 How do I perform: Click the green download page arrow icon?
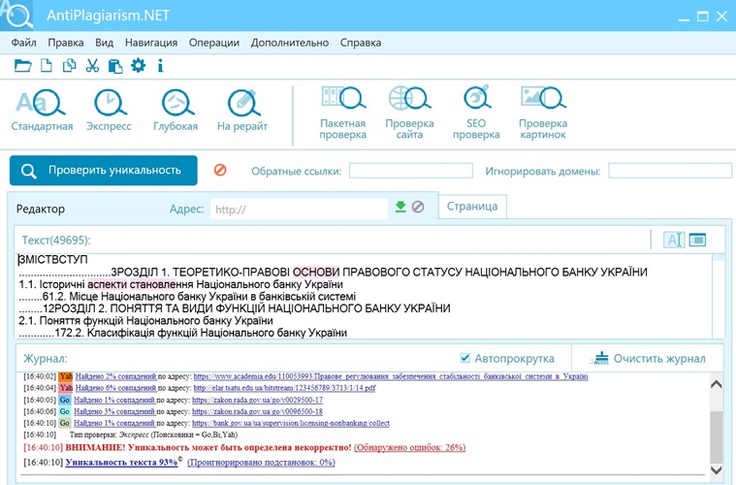click(400, 207)
